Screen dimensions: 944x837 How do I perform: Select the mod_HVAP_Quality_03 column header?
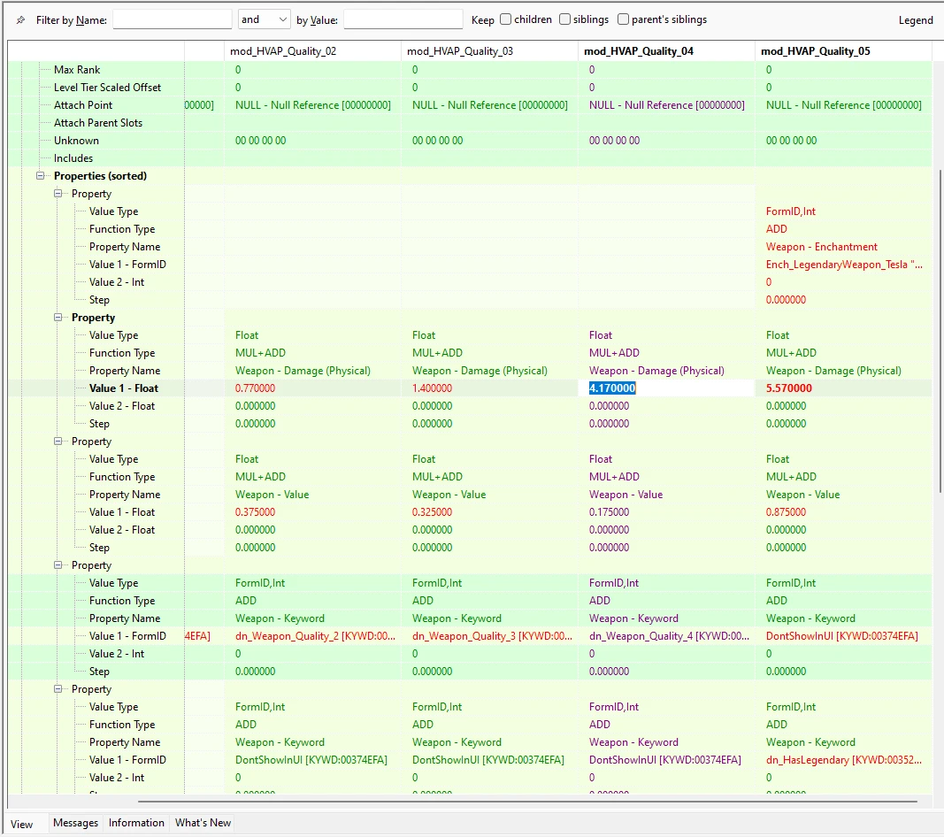coord(489,51)
